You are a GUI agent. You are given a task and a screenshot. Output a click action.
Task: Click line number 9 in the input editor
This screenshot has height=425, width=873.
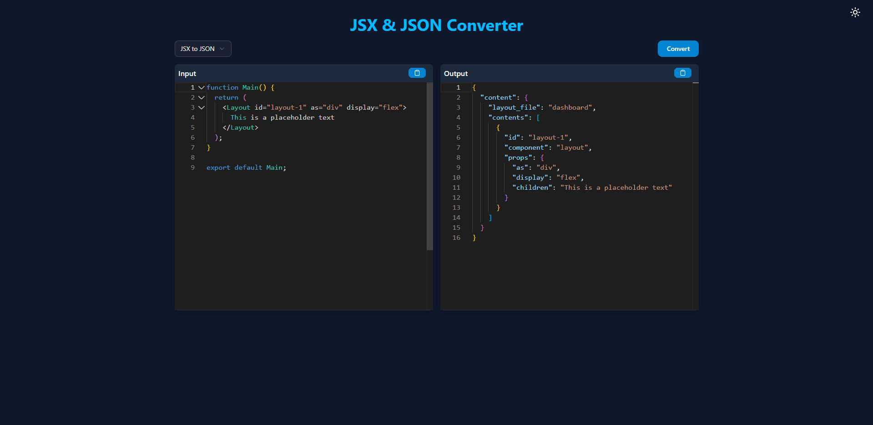(192, 167)
